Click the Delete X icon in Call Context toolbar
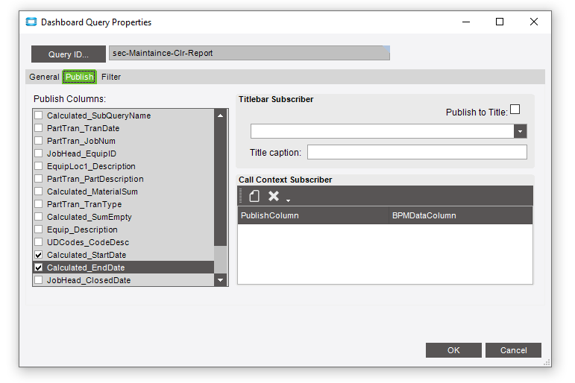Viewport: 575px width, 383px height. [x=274, y=196]
